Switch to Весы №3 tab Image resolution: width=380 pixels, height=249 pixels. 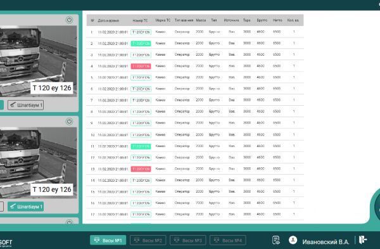[188, 240]
